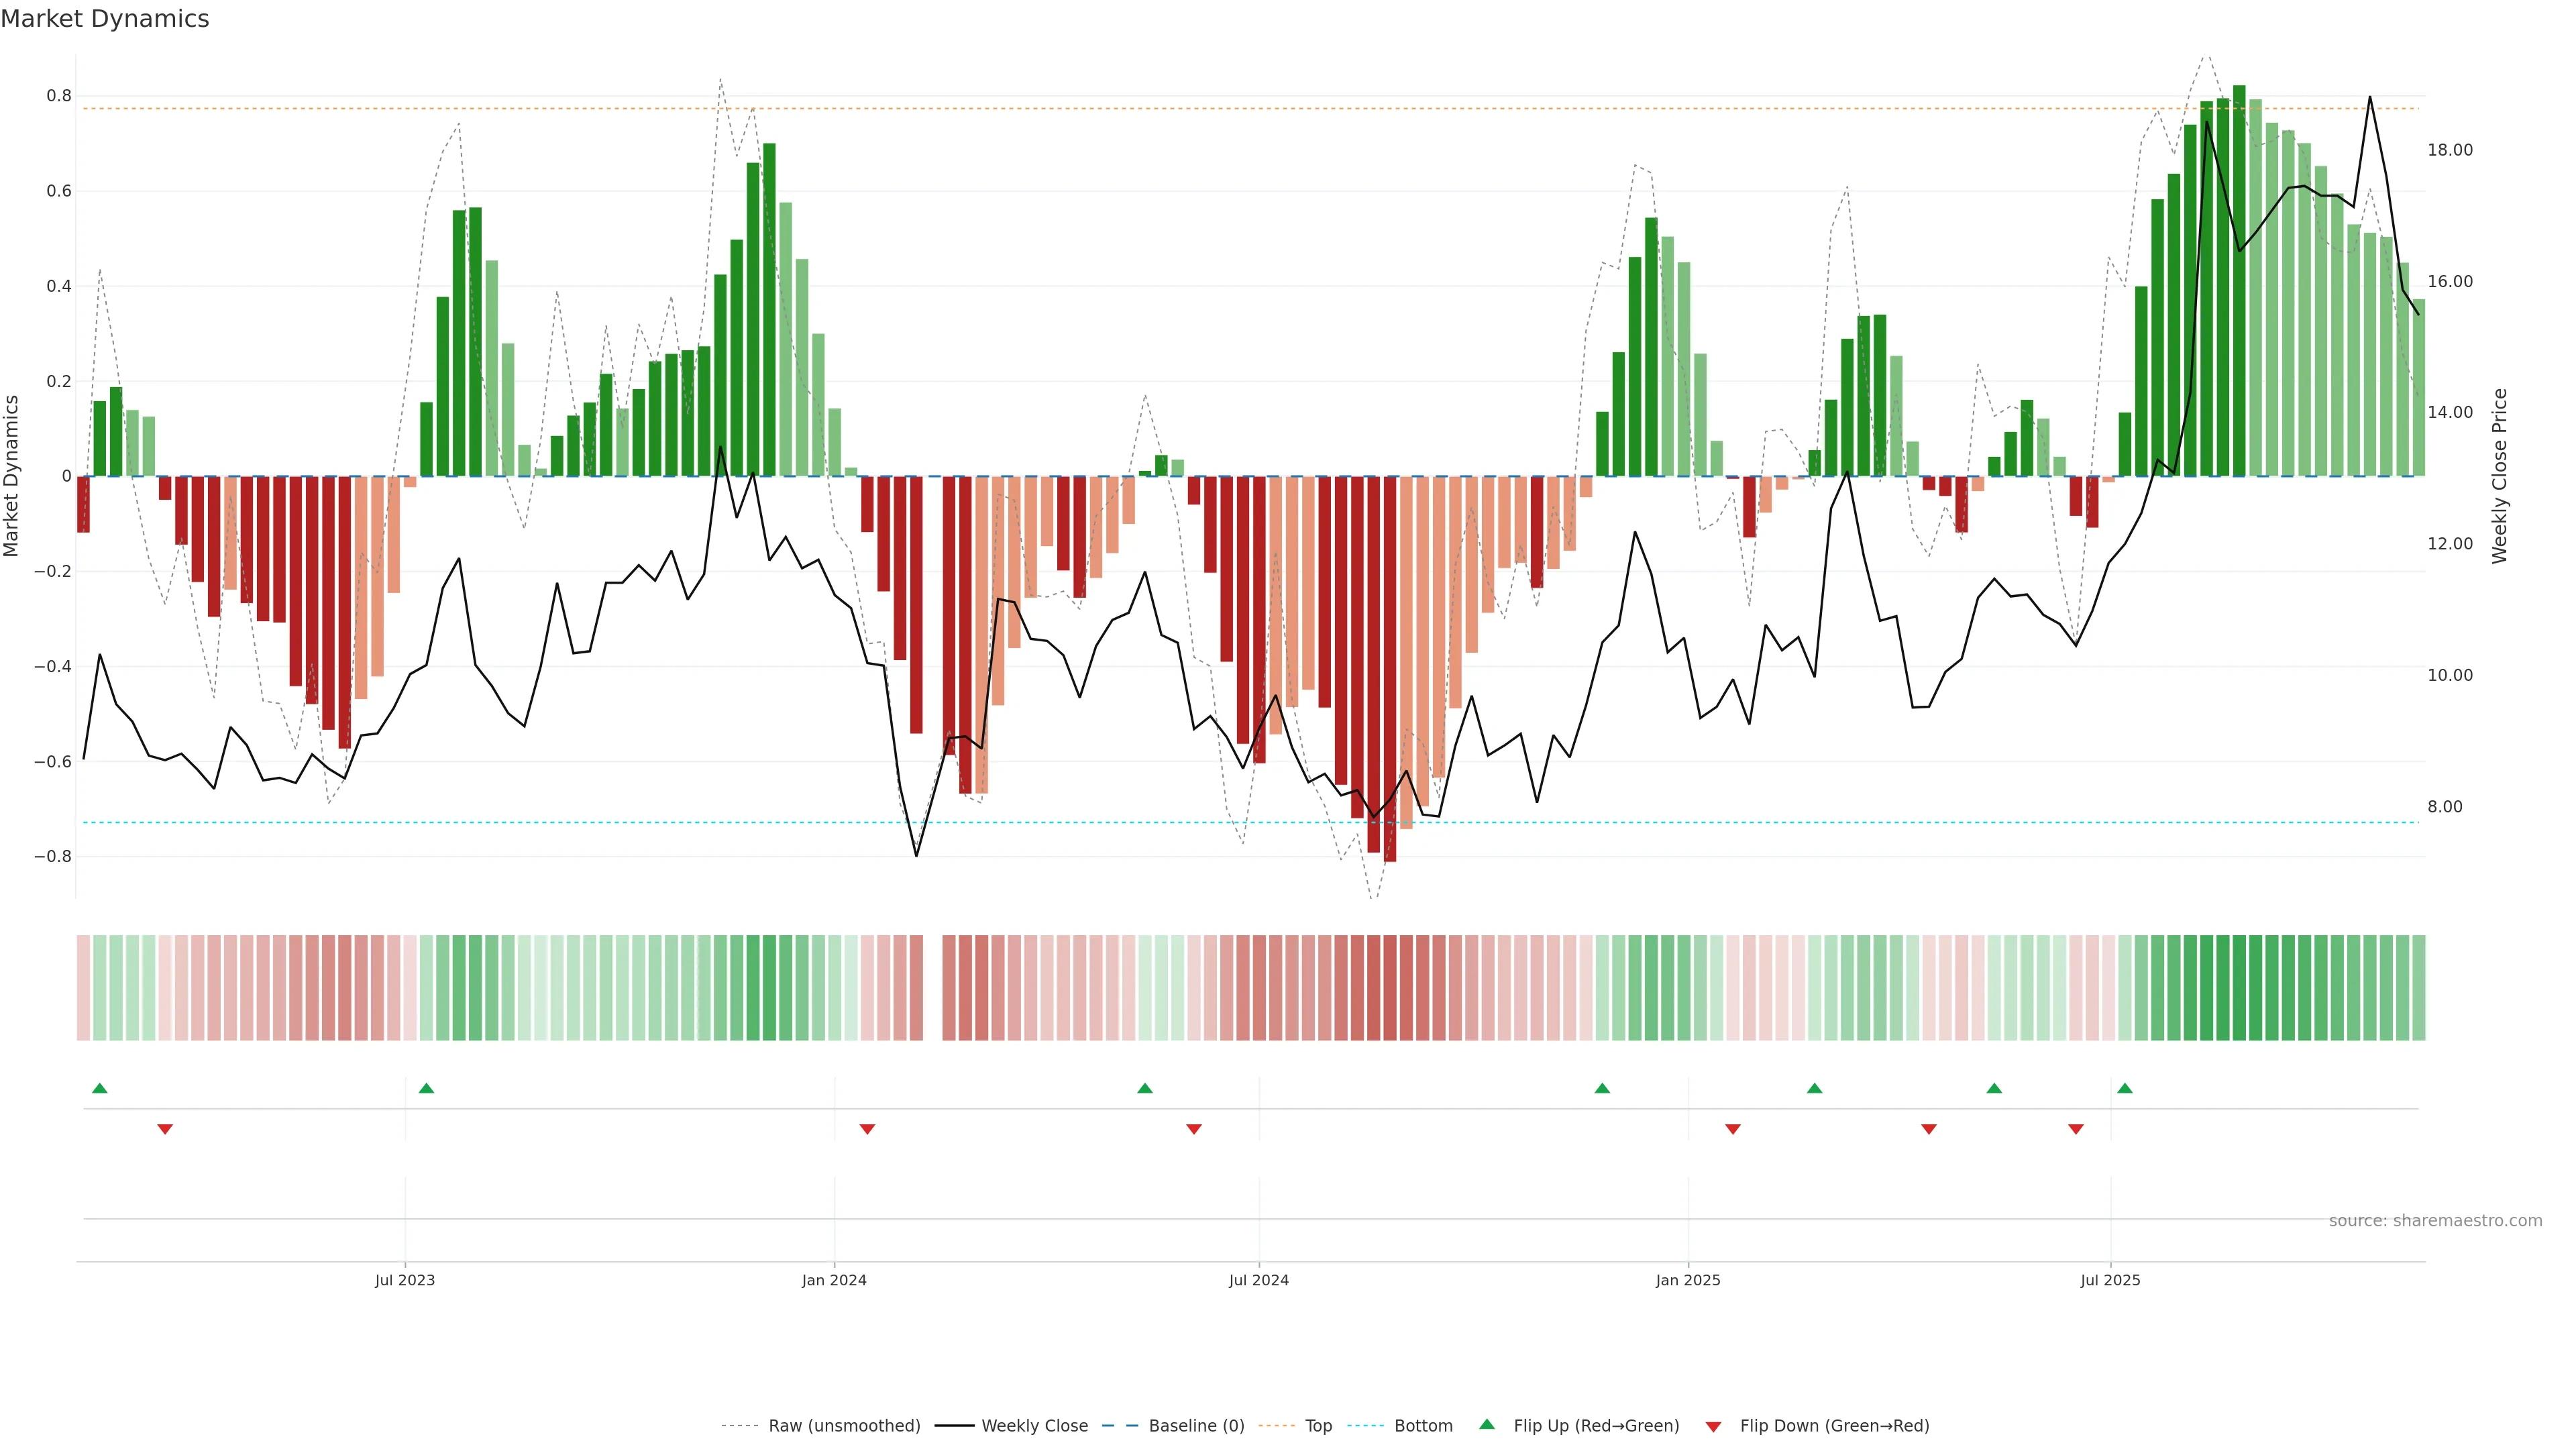This screenshot has height=1449, width=2576.
Task: Toggle the Baseline (0) legend entry
Action: 1196,1426
